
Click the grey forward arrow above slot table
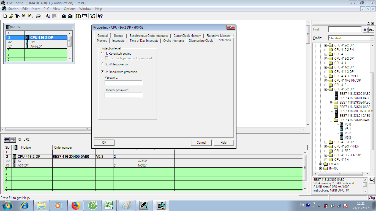click(13, 140)
